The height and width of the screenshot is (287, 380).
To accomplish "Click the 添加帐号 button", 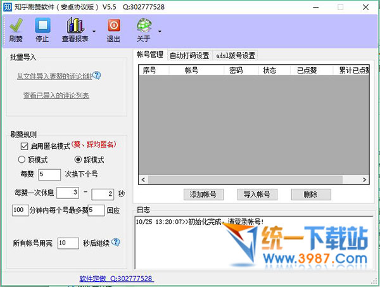I will tap(203, 194).
